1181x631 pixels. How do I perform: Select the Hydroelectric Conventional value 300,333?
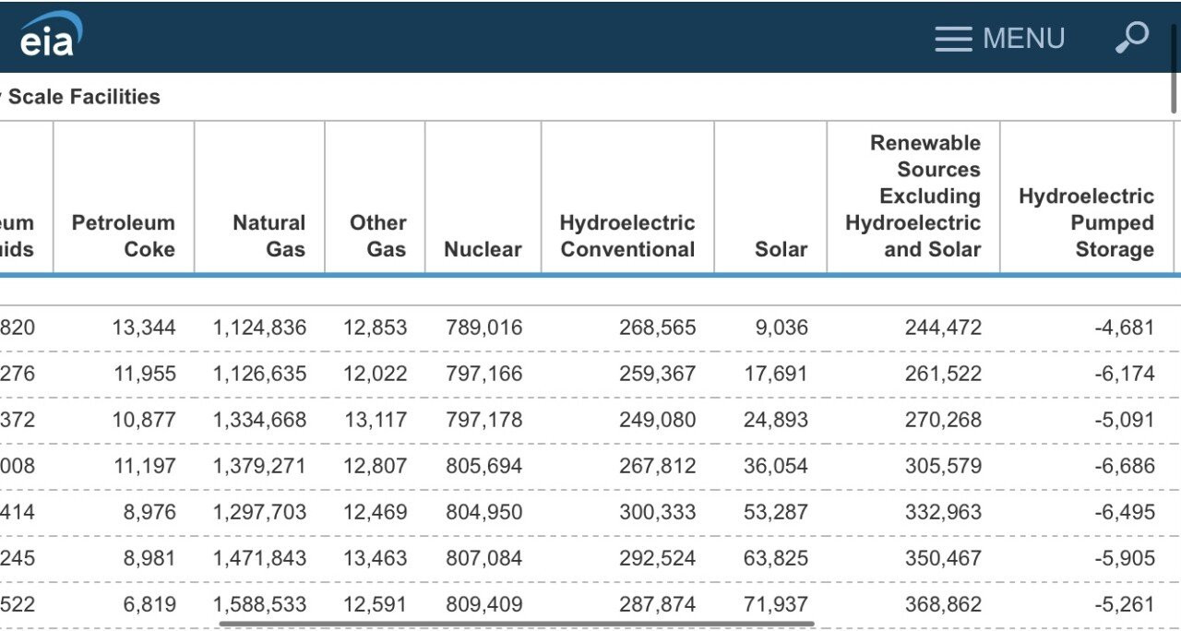[x=657, y=512]
